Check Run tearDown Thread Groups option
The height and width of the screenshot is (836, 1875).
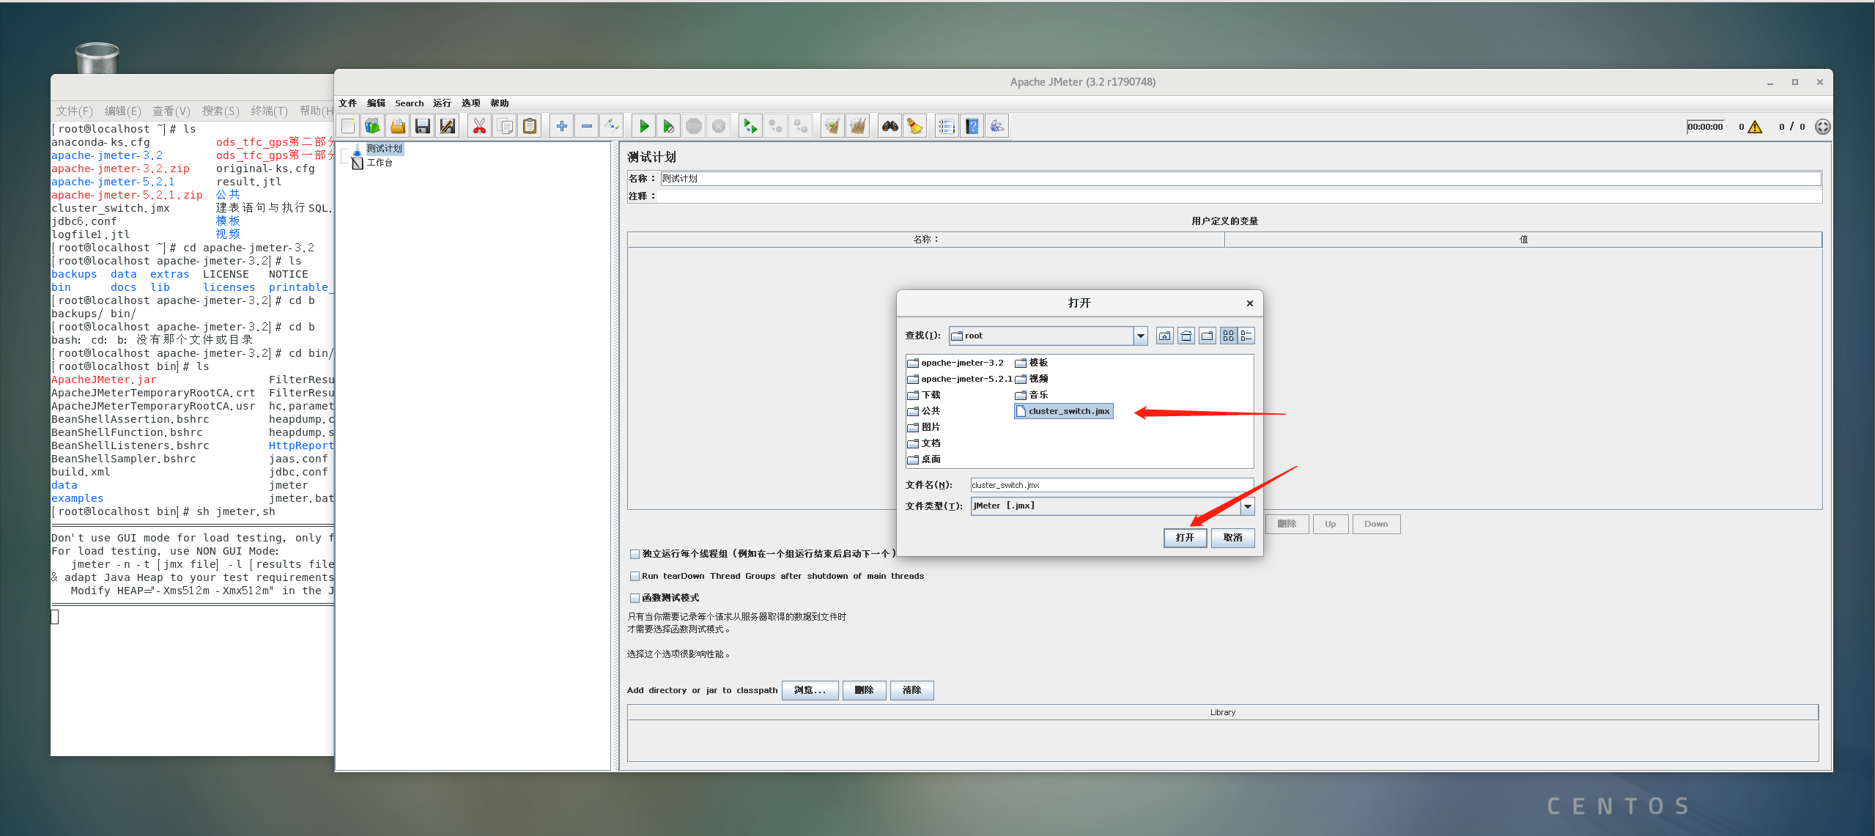click(x=635, y=577)
